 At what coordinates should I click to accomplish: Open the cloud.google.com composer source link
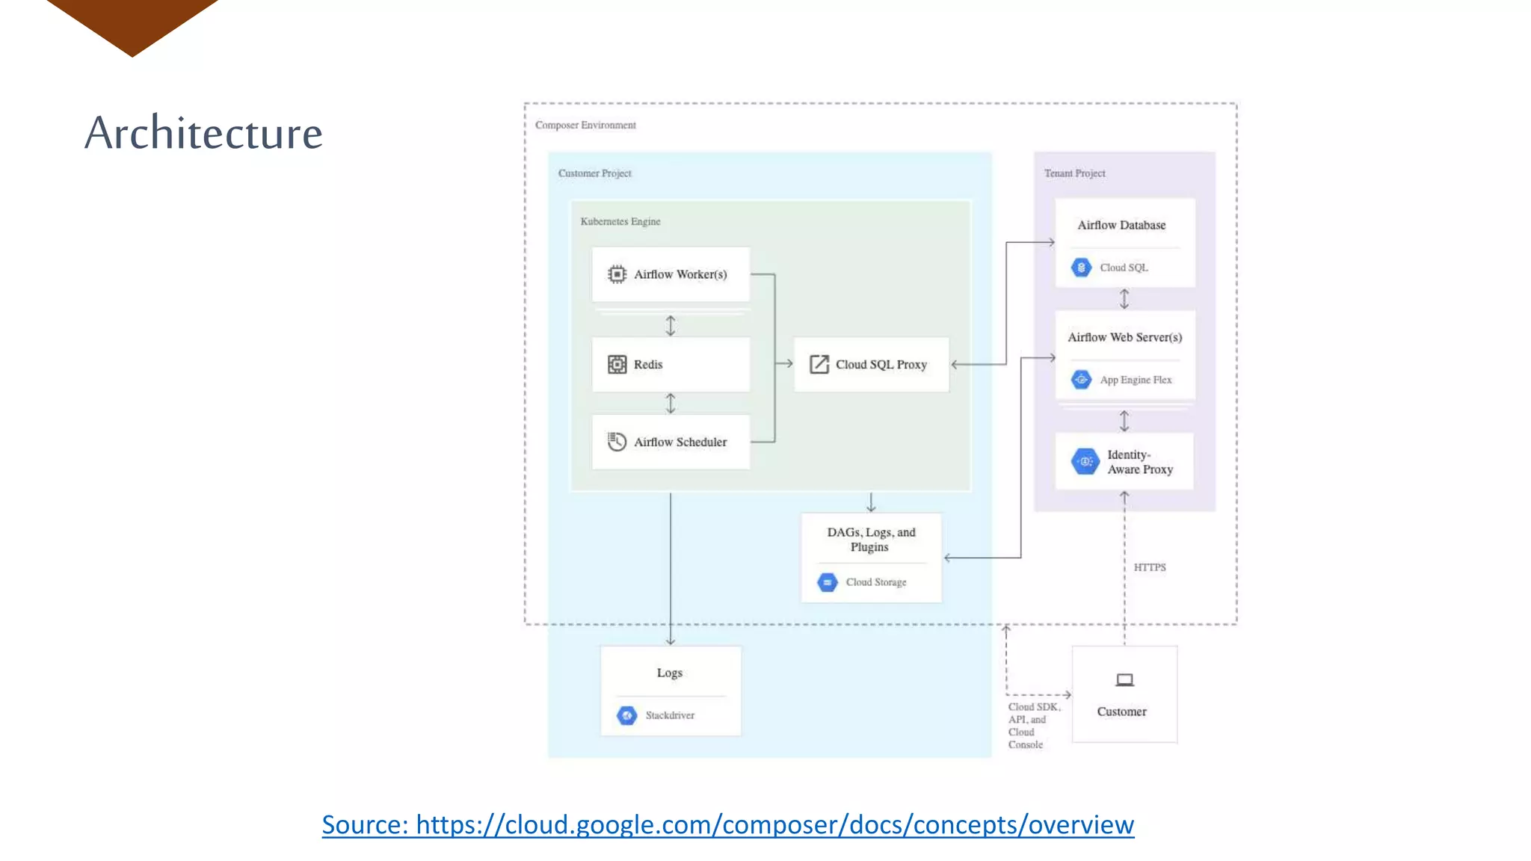click(727, 824)
